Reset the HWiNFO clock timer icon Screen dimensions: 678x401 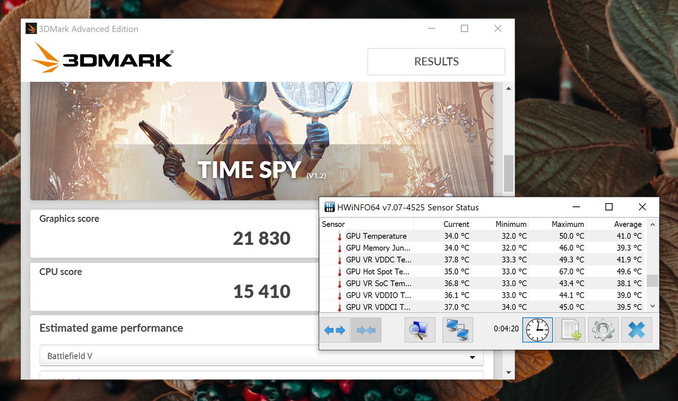pos(538,330)
